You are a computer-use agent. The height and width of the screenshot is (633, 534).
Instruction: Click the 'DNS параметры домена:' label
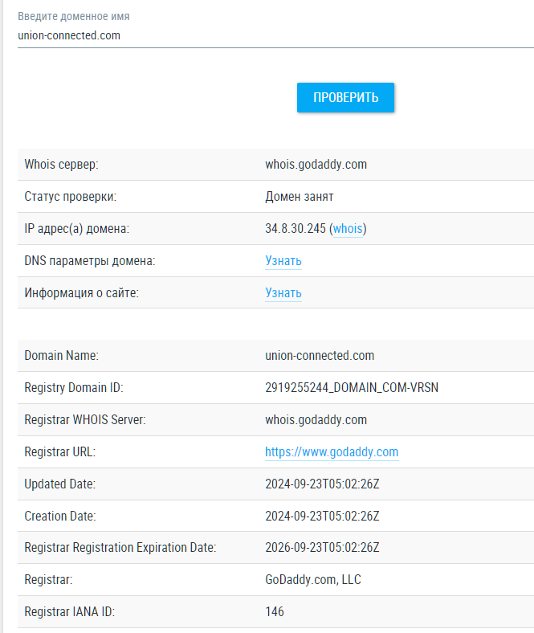pyautogui.click(x=90, y=261)
